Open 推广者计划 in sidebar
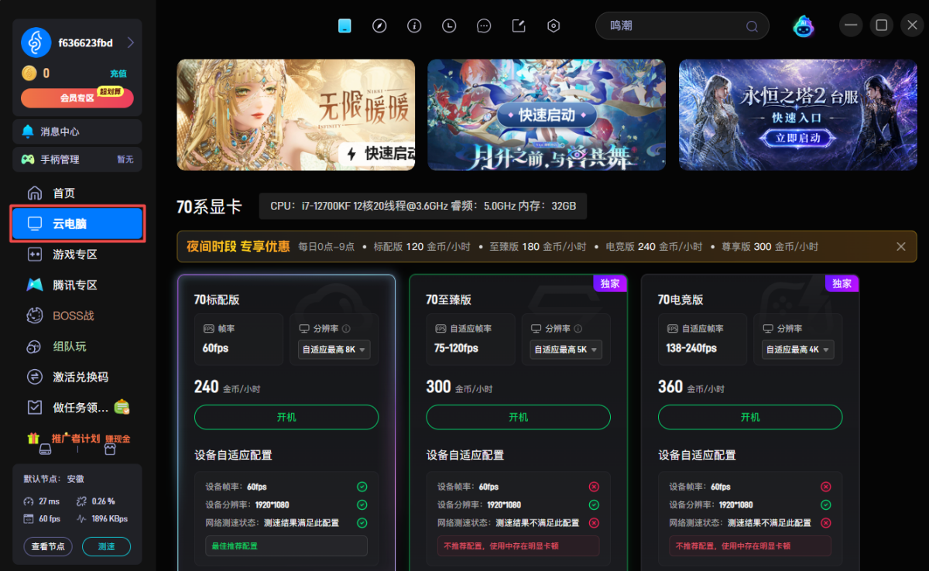This screenshot has width=929, height=571. pyautogui.click(x=77, y=439)
